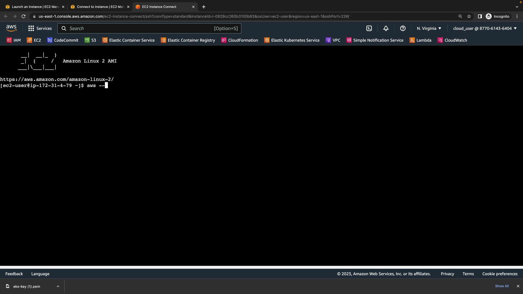Click the Cookie preferences link
This screenshot has width=523, height=294.
tap(500, 274)
